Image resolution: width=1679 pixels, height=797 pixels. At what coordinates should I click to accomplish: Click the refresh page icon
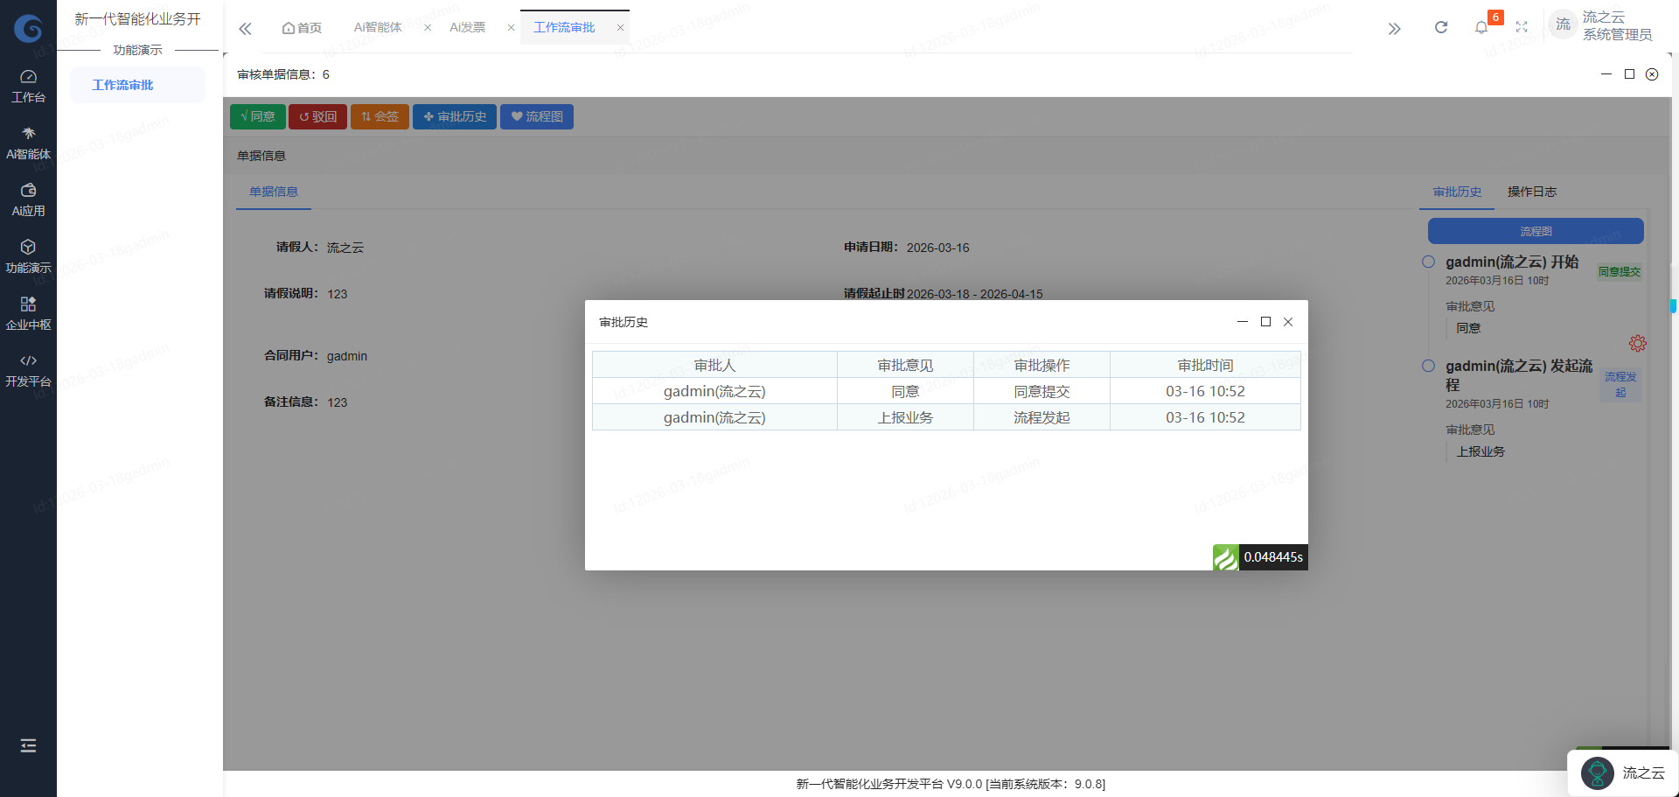[x=1440, y=28]
